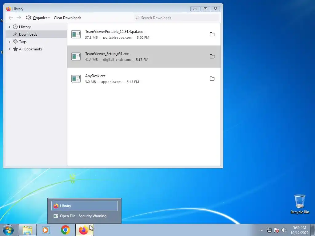Click the TeamViewerPortable file icon
Viewport: 315px width, 236px height.
76,34
